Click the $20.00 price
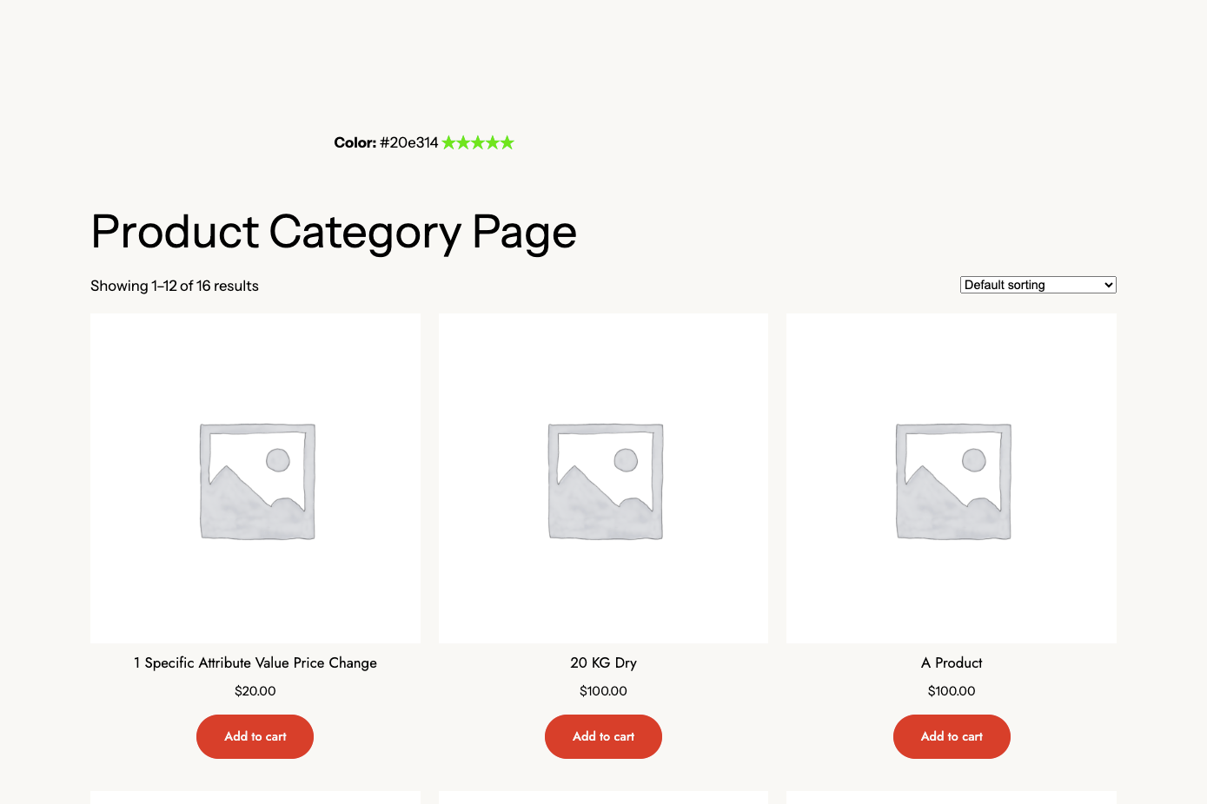The height and width of the screenshot is (804, 1207). point(255,691)
